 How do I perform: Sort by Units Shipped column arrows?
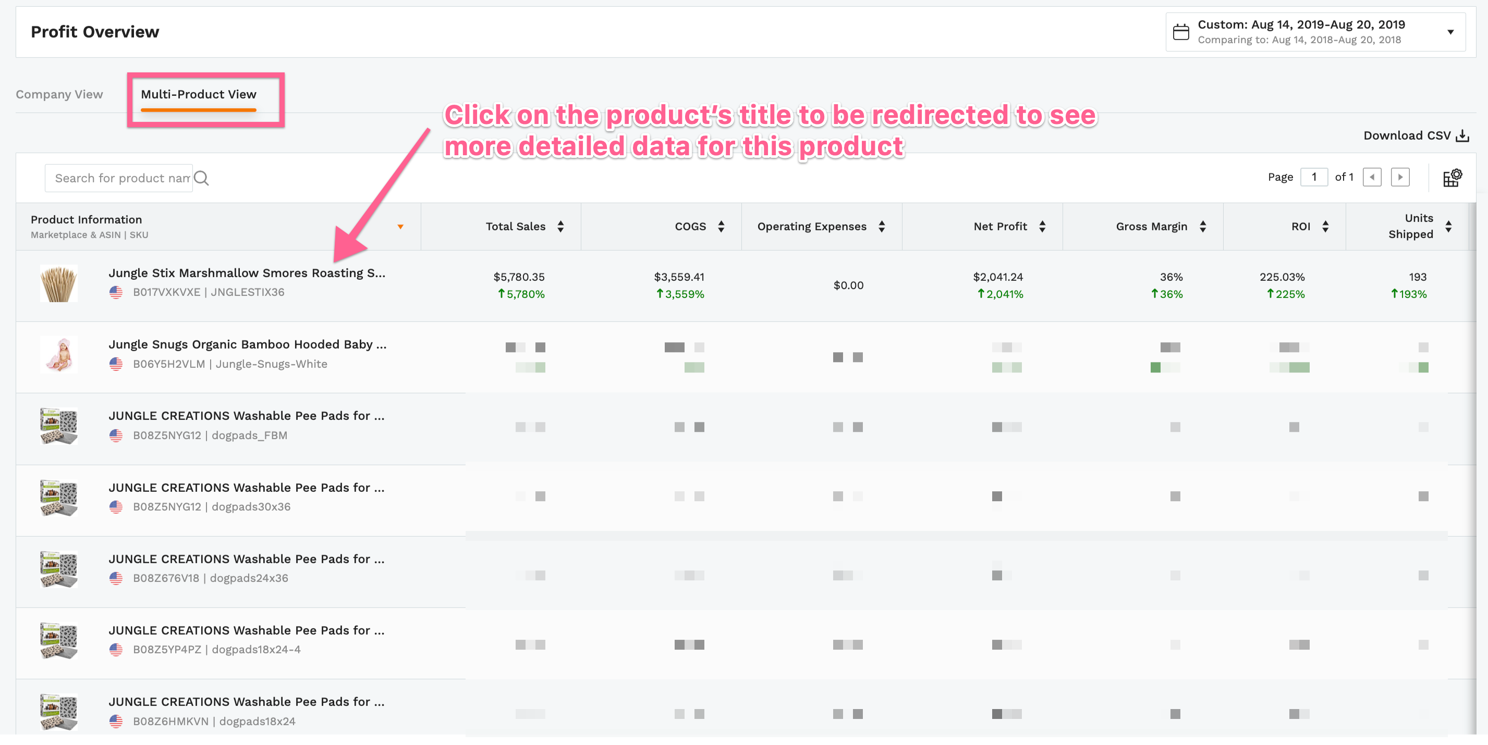tap(1448, 226)
